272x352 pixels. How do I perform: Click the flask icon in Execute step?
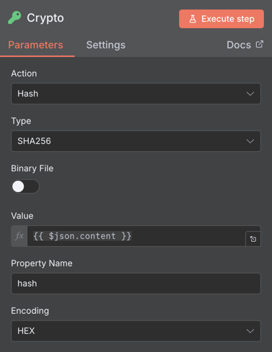(x=193, y=19)
